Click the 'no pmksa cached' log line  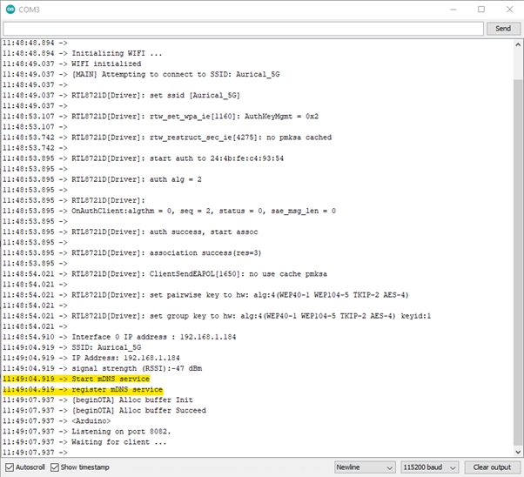click(167, 138)
